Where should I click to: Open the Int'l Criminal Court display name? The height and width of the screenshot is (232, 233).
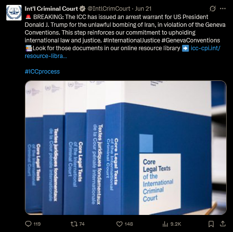[51, 9]
